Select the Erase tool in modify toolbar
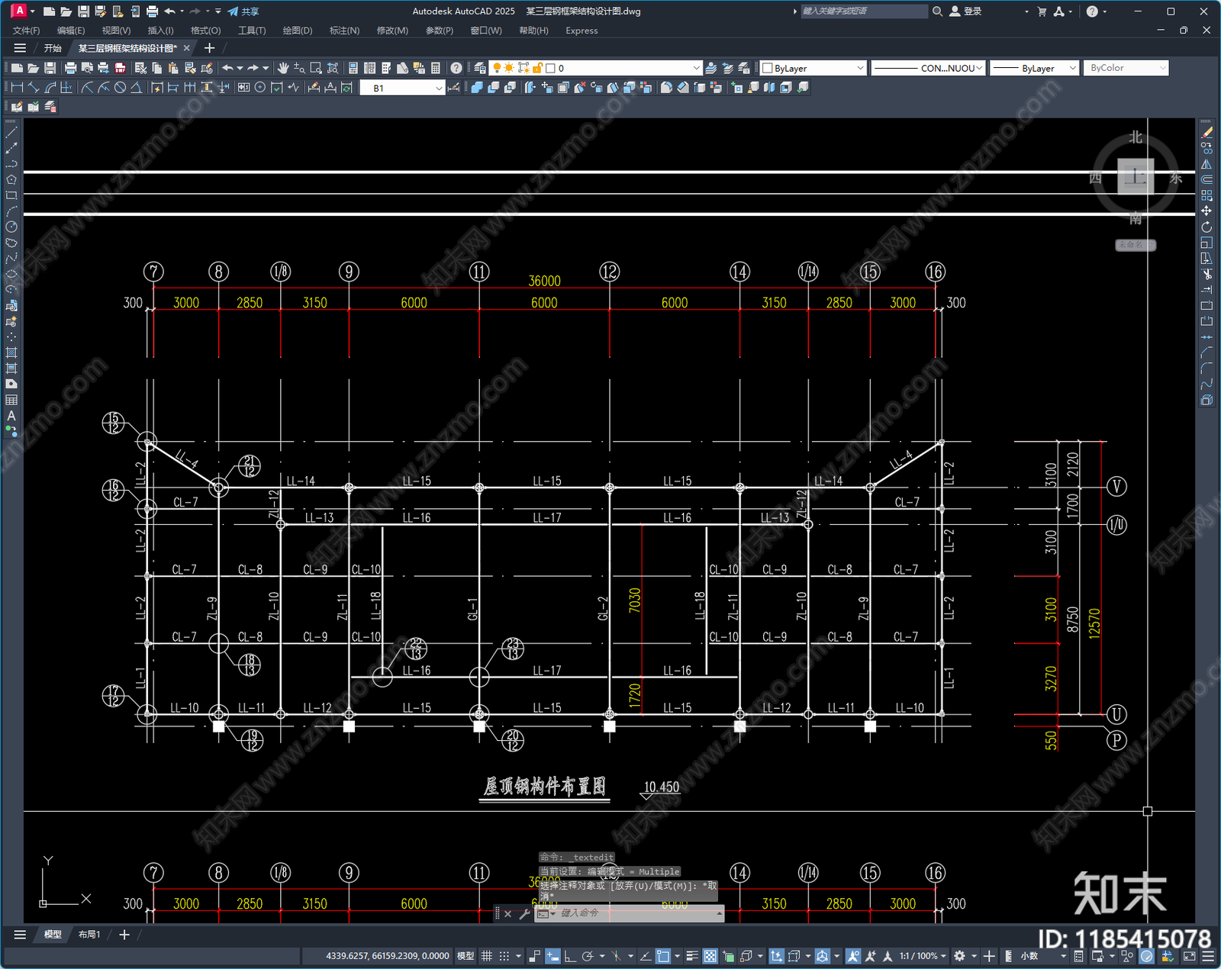Screen dimensions: 1221x969 click(1207, 132)
